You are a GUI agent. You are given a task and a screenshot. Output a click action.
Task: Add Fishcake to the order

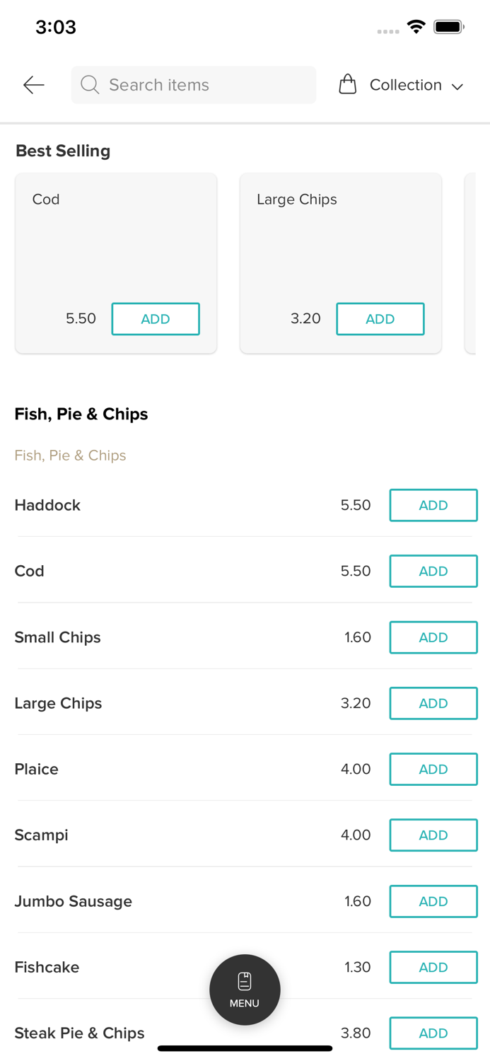pyautogui.click(x=433, y=967)
